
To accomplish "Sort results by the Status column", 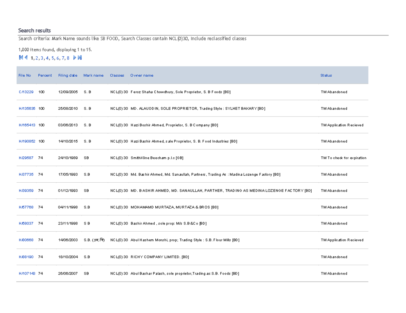I will pyautogui.click(x=326, y=75).
